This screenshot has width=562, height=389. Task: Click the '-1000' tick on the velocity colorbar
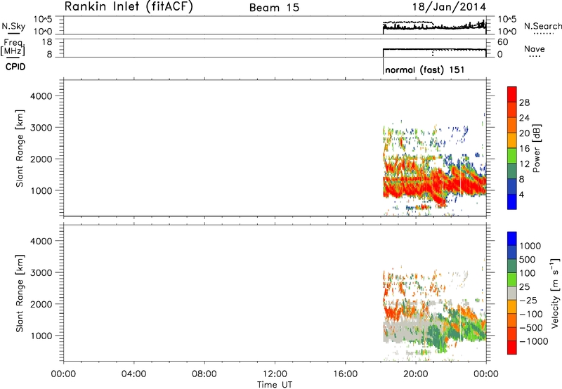click(x=534, y=341)
